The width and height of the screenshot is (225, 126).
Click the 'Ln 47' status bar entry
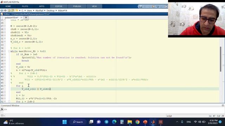[212, 116]
